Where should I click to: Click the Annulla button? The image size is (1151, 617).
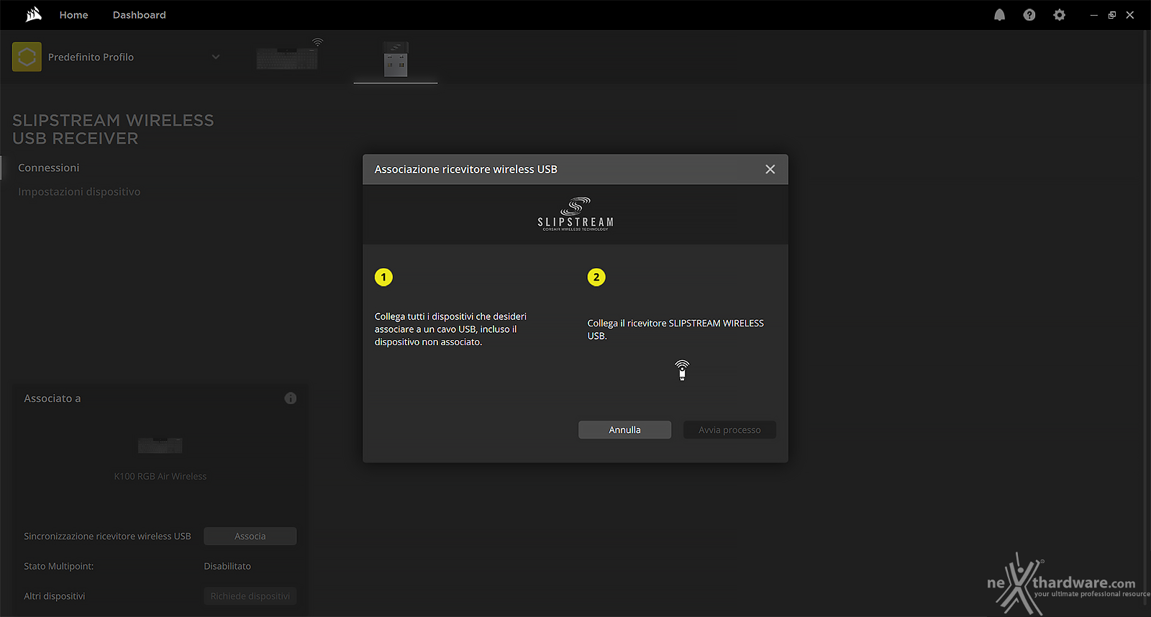tap(624, 430)
